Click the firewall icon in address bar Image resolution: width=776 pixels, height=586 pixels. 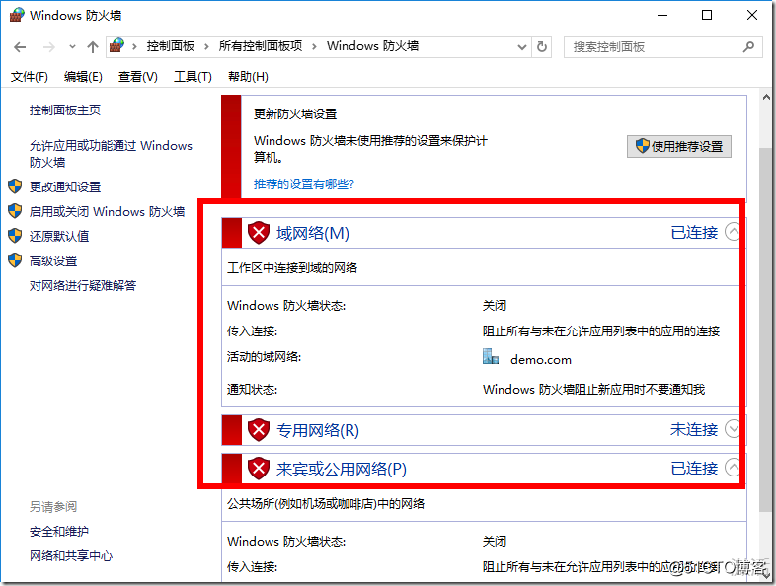[x=116, y=46]
